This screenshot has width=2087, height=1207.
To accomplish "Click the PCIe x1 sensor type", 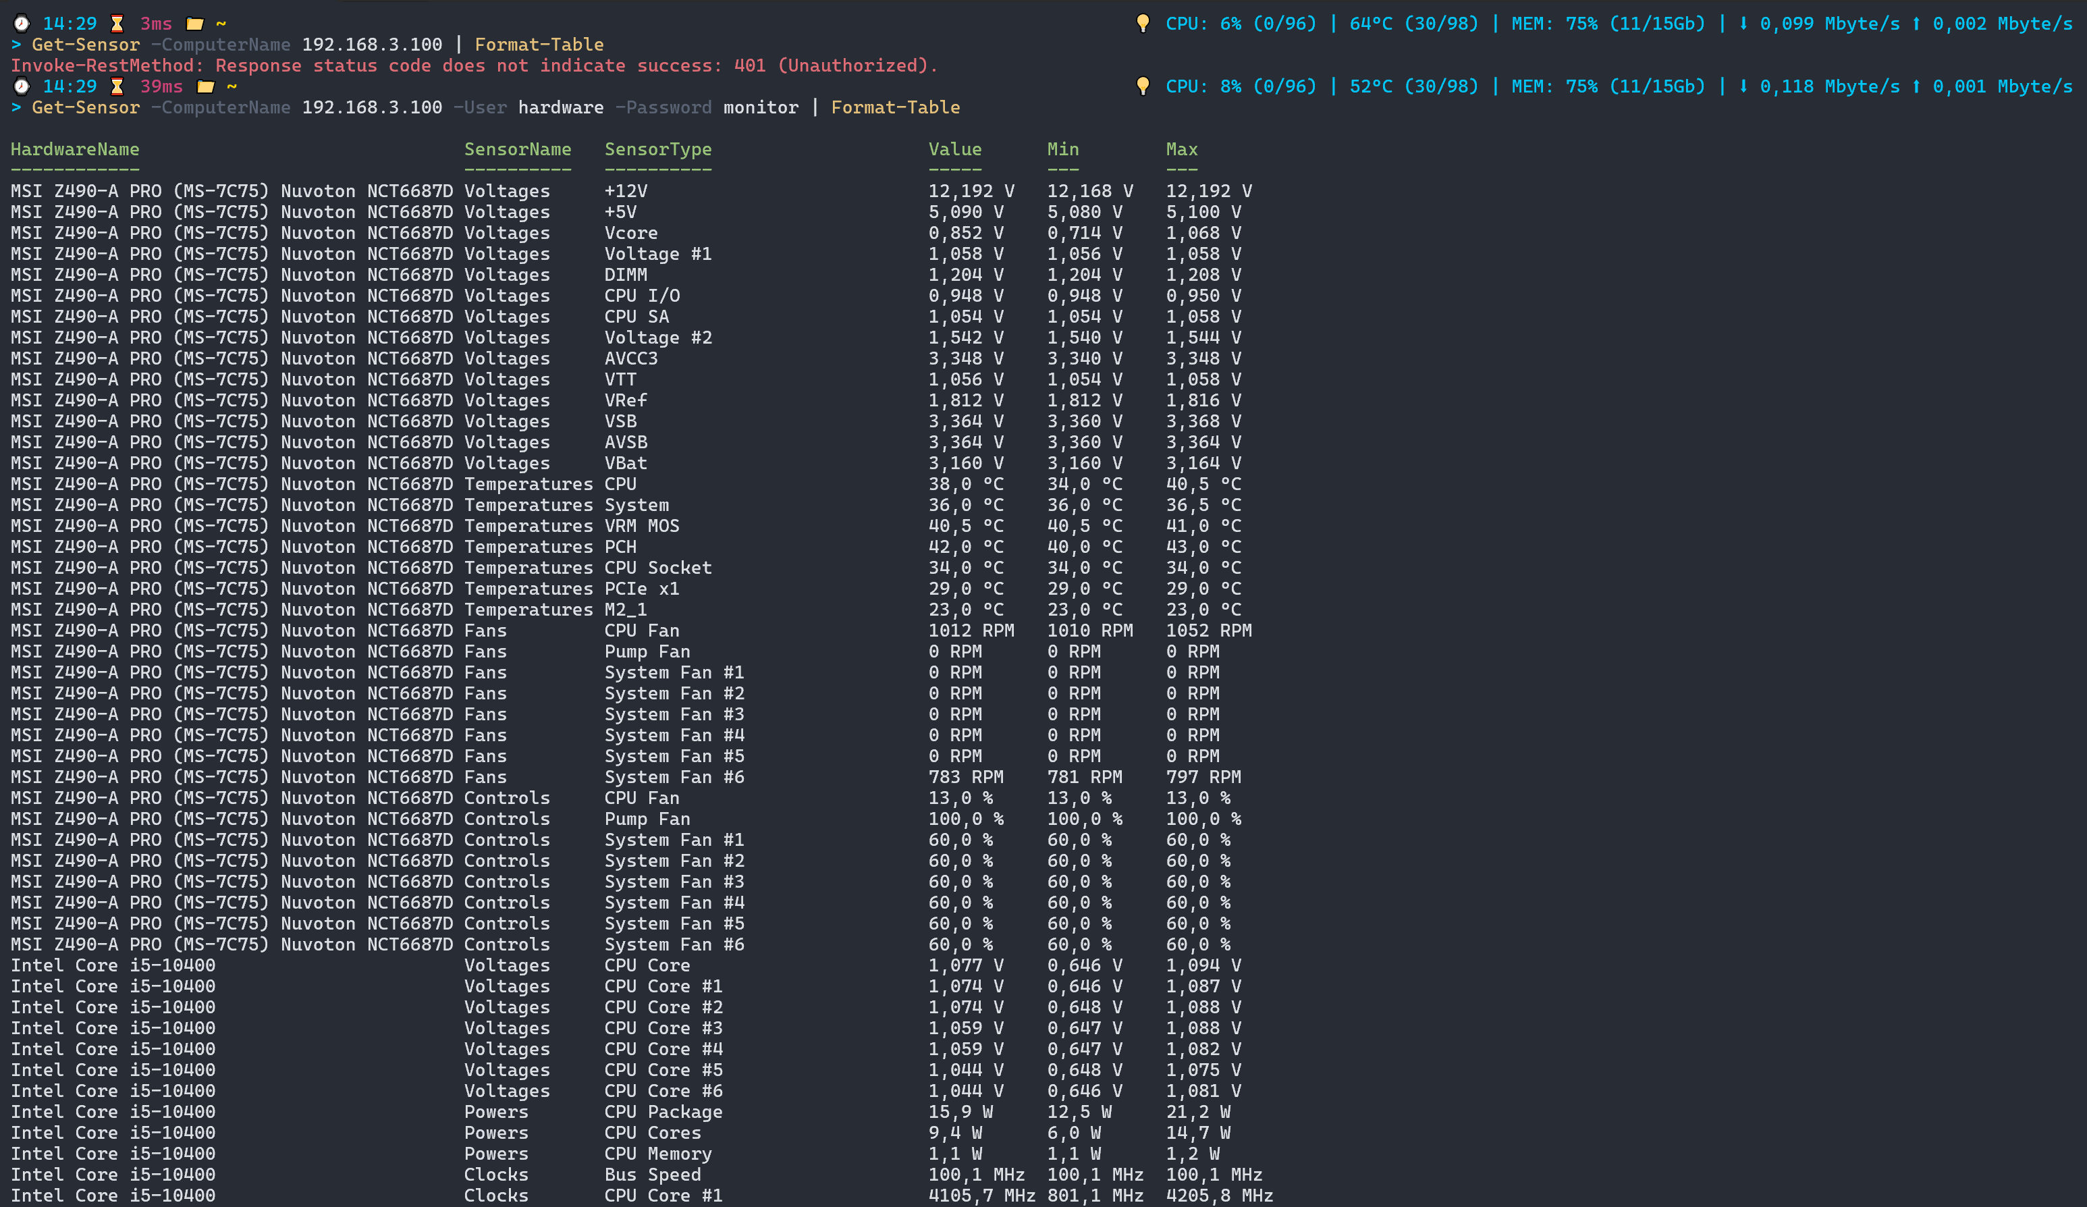I will 642,589.
